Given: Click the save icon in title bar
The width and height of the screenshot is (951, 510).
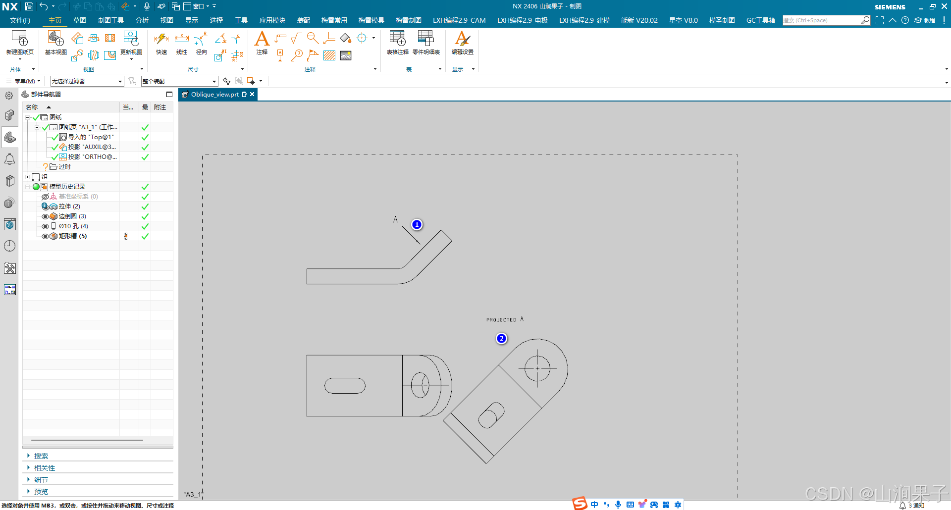Looking at the screenshot, I should pyautogui.click(x=29, y=6).
